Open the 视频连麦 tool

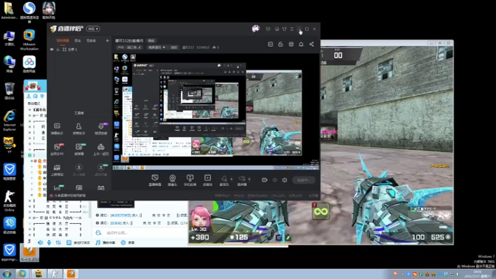(x=101, y=129)
